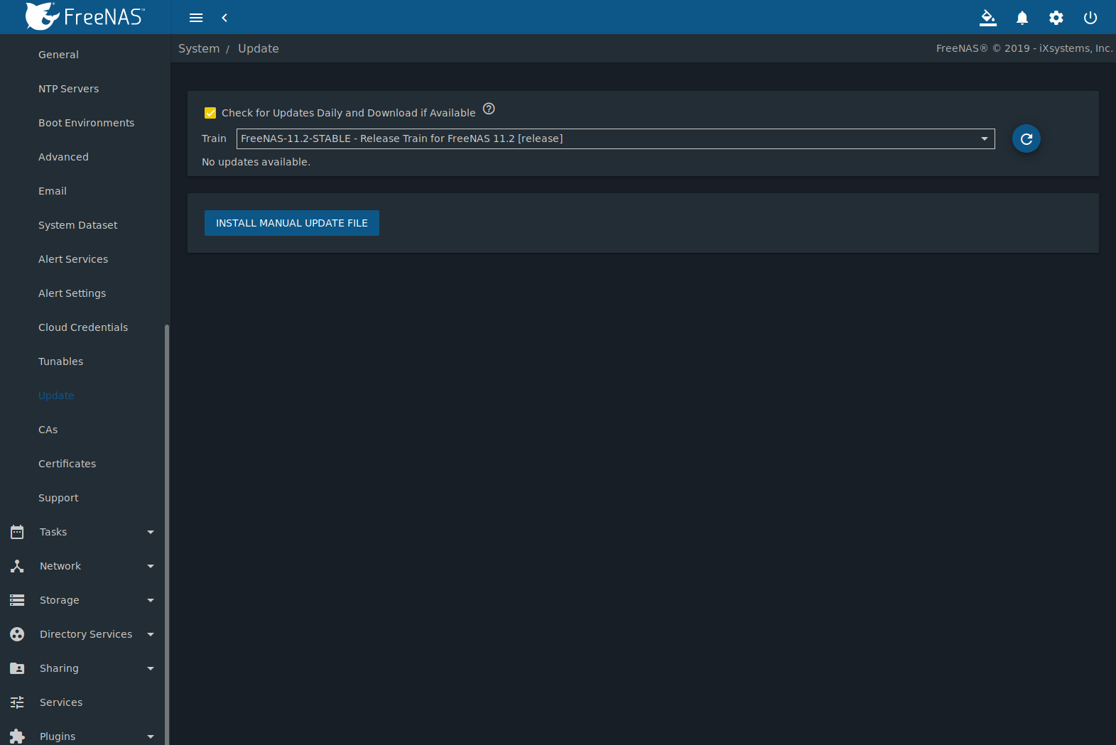Open the Services page
Screen dimensions: 1116x745
61,702
